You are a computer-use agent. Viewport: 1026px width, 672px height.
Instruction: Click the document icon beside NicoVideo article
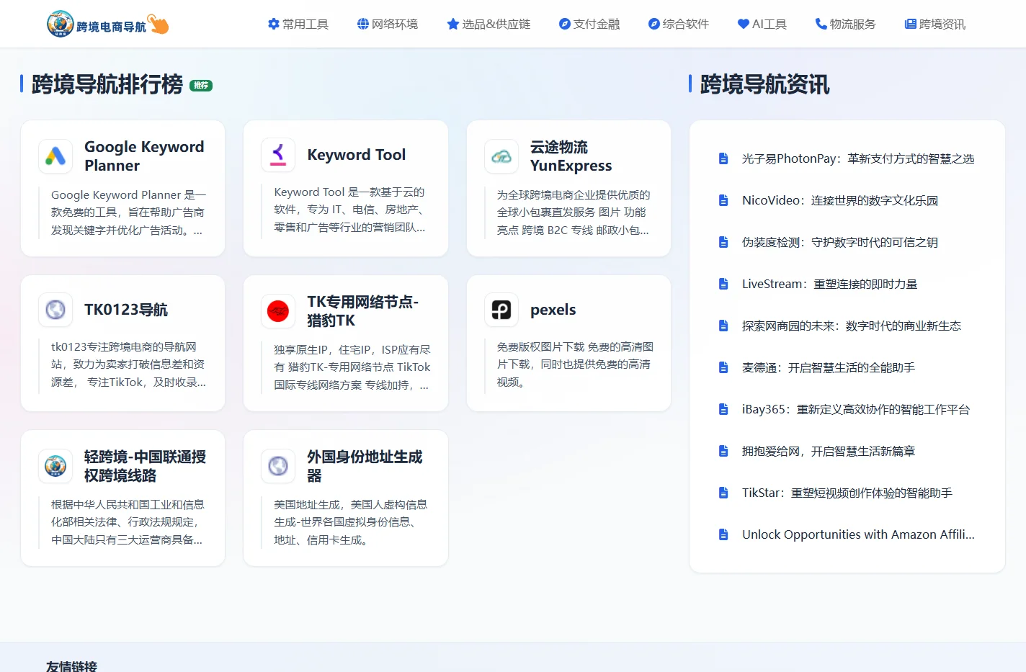723,200
